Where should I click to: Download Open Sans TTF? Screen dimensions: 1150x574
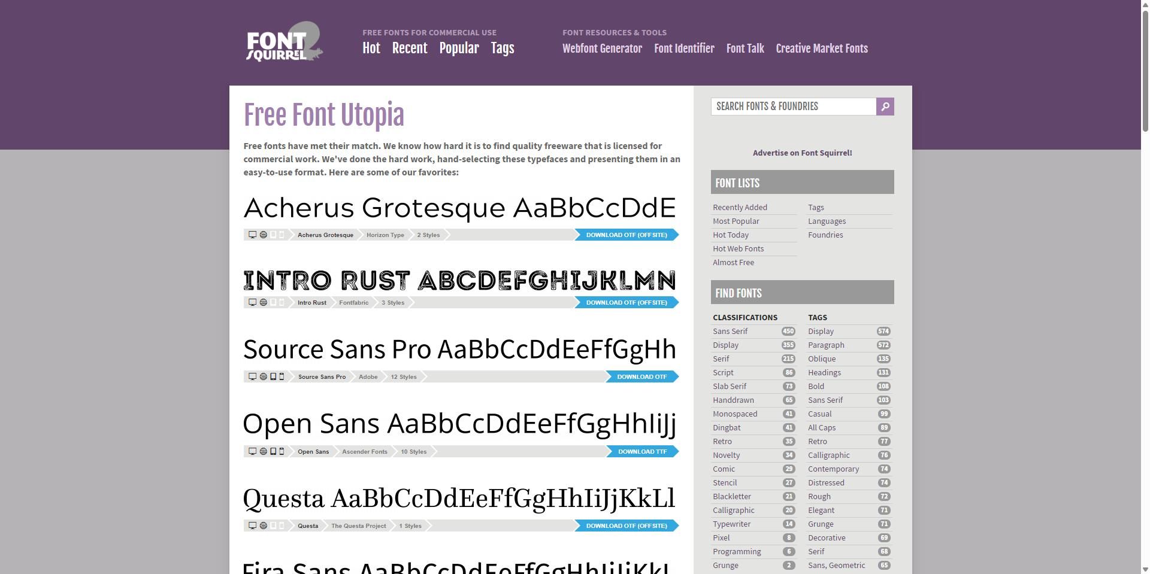tap(642, 451)
